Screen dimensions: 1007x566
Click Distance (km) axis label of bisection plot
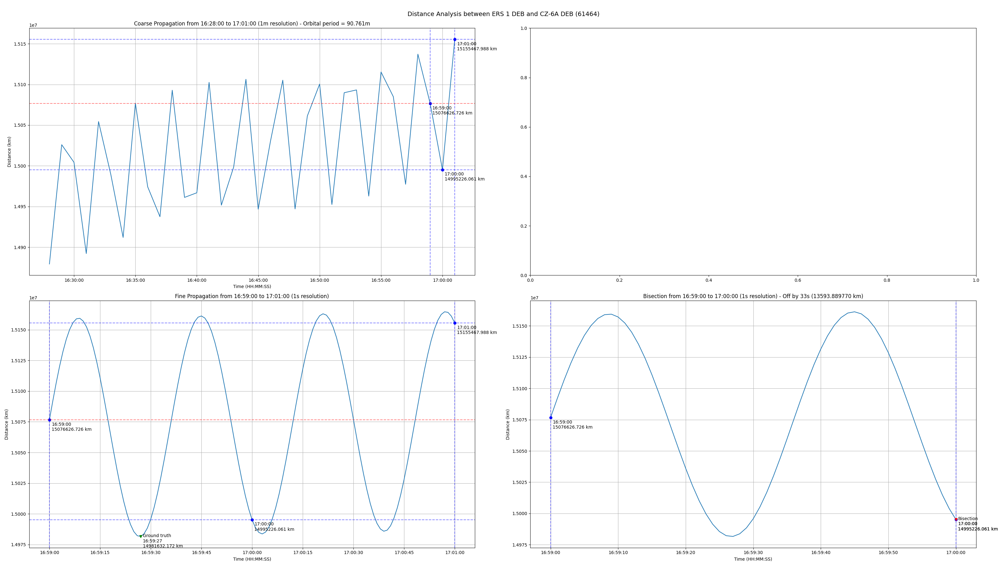coord(508,424)
